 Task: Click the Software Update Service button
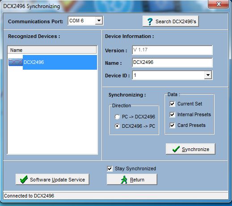(x=52, y=180)
